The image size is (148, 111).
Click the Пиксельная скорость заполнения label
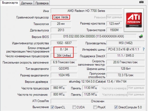26,63
